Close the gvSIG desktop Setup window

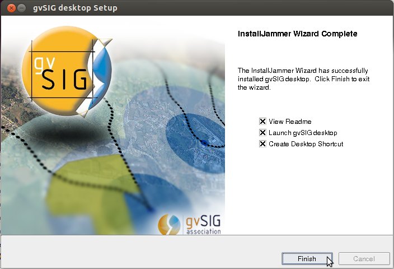(11, 8)
